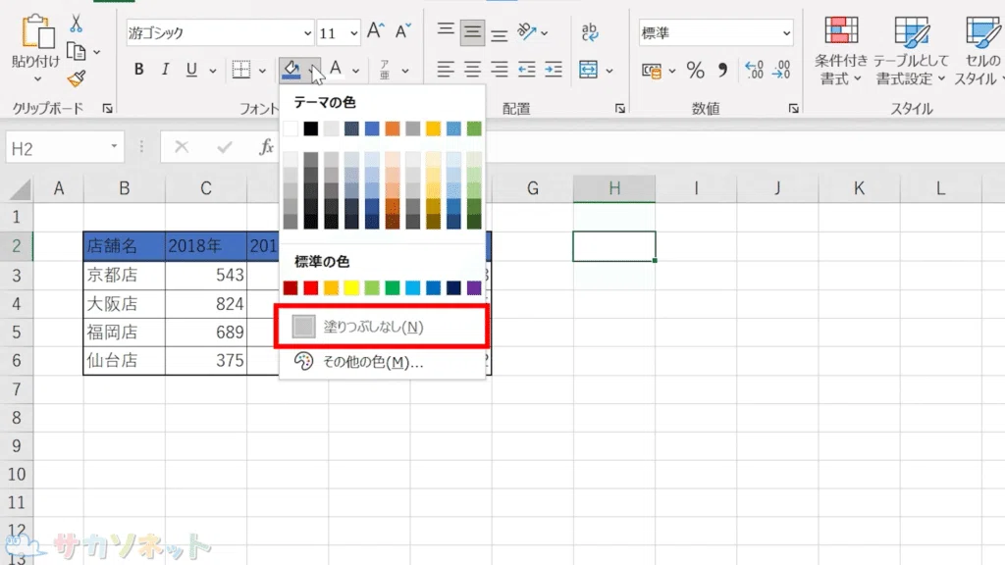The width and height of the screenshot is (1005, 565).
Task: Toggle center horizontal alignment
Action: 472,70
